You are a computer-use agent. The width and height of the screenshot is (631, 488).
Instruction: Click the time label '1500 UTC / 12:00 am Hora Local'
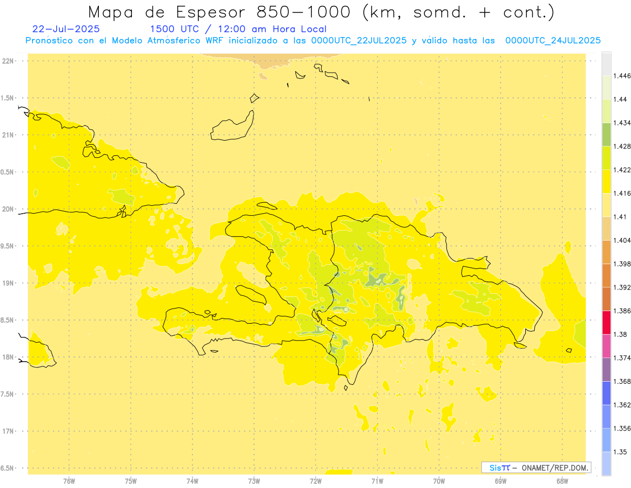pos(238,29)
